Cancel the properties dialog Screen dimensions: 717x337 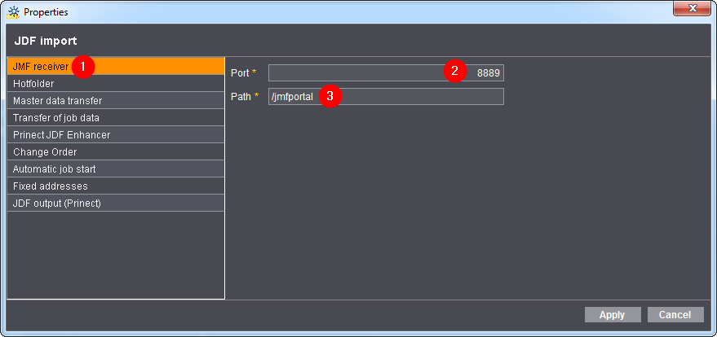point(675,315)
